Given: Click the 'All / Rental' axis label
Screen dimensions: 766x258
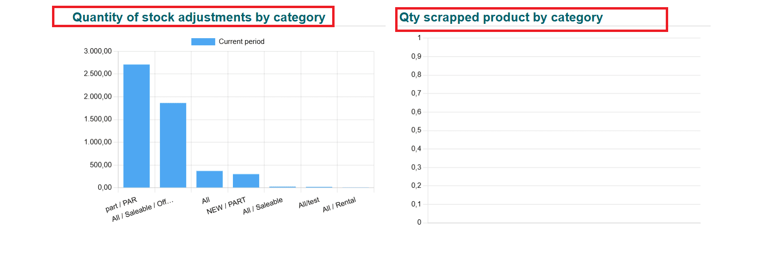Looking at the screenshot, I should pyautogui.click(x=339, y=205).
